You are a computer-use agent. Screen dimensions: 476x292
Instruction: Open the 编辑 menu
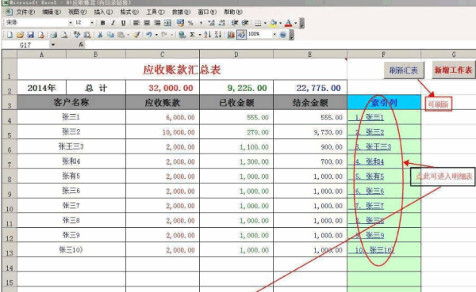point(52,12)
